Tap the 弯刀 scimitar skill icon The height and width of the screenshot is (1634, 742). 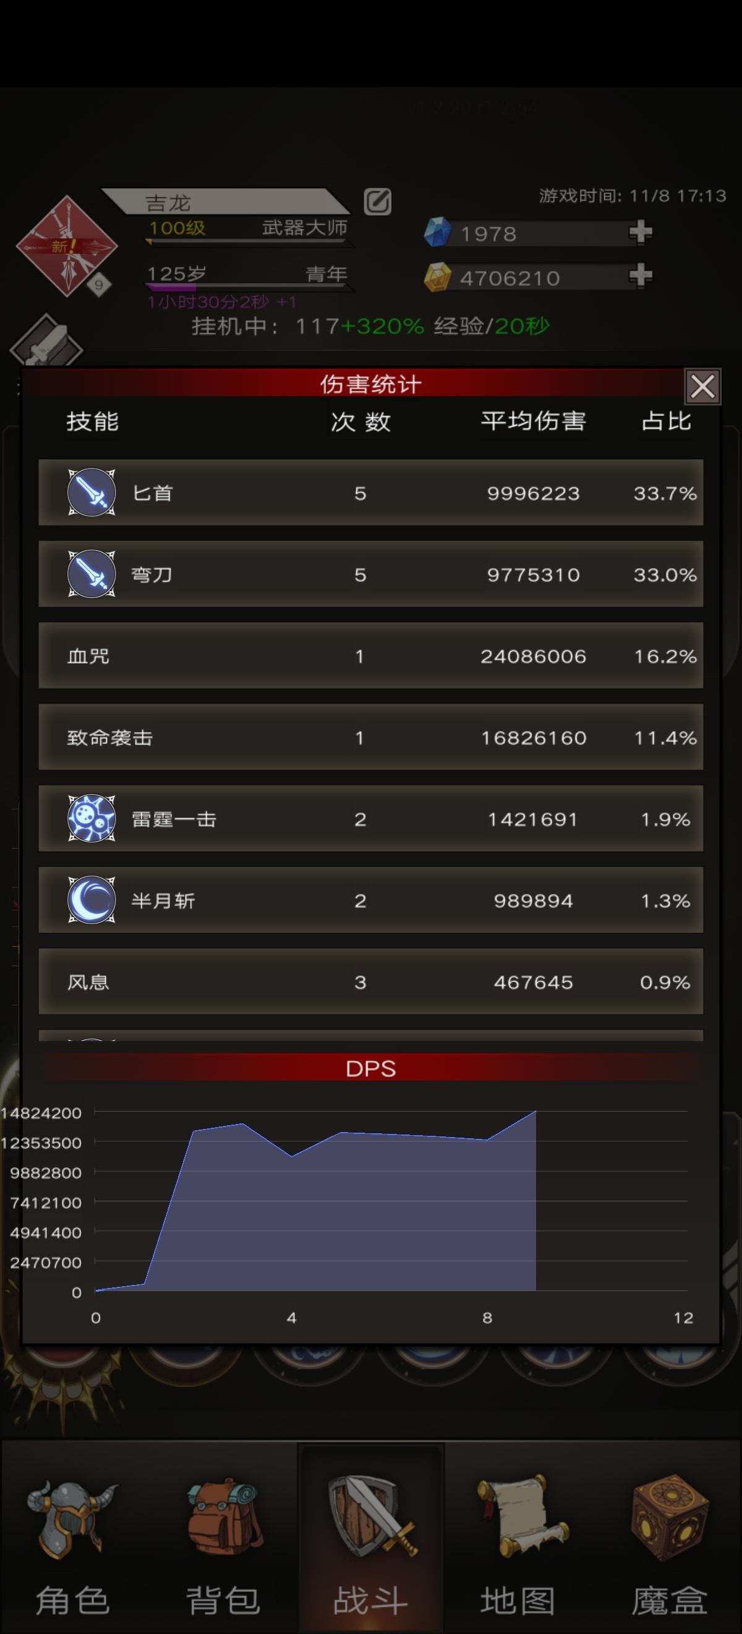click(92, 573)
